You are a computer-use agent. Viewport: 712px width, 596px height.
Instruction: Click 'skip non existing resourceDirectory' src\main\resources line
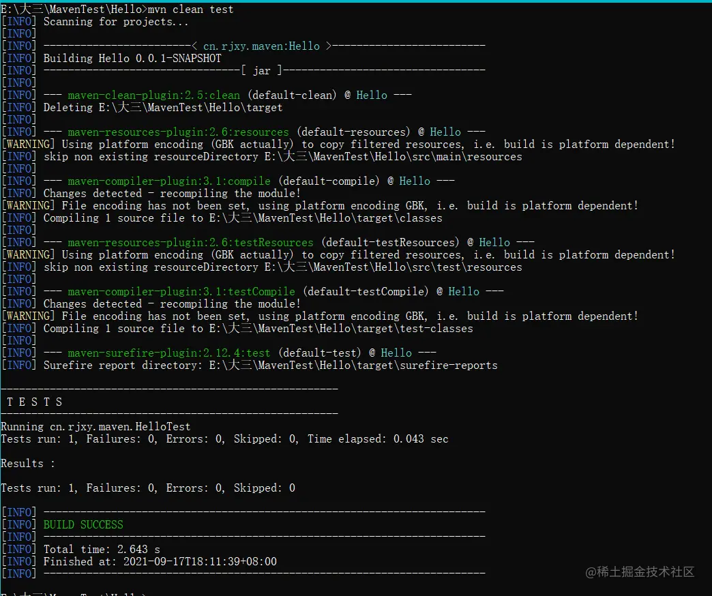tap(283, 157)
